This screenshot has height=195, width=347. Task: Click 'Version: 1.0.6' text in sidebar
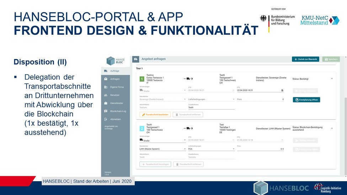tap(108, 173)
